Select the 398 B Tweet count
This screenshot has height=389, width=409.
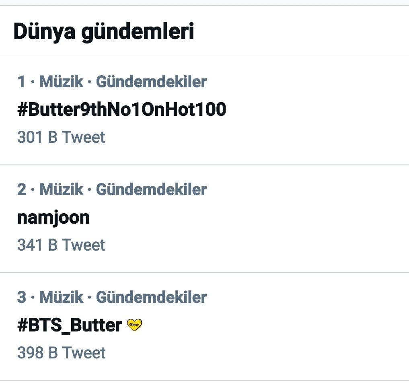(x=61, y=353)
